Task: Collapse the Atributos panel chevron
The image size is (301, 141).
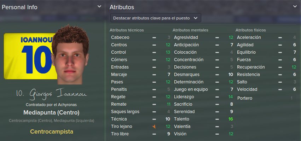Action: (x=295, y=6)
